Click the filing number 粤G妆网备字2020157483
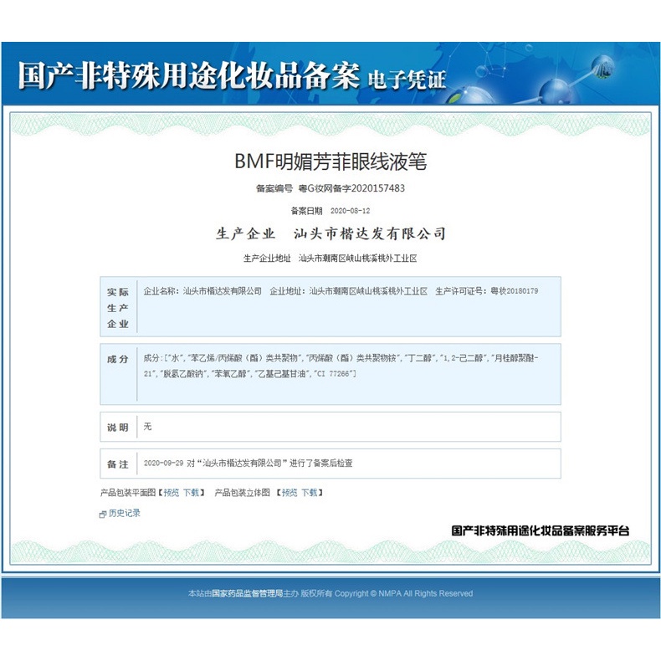 point(351,188)
